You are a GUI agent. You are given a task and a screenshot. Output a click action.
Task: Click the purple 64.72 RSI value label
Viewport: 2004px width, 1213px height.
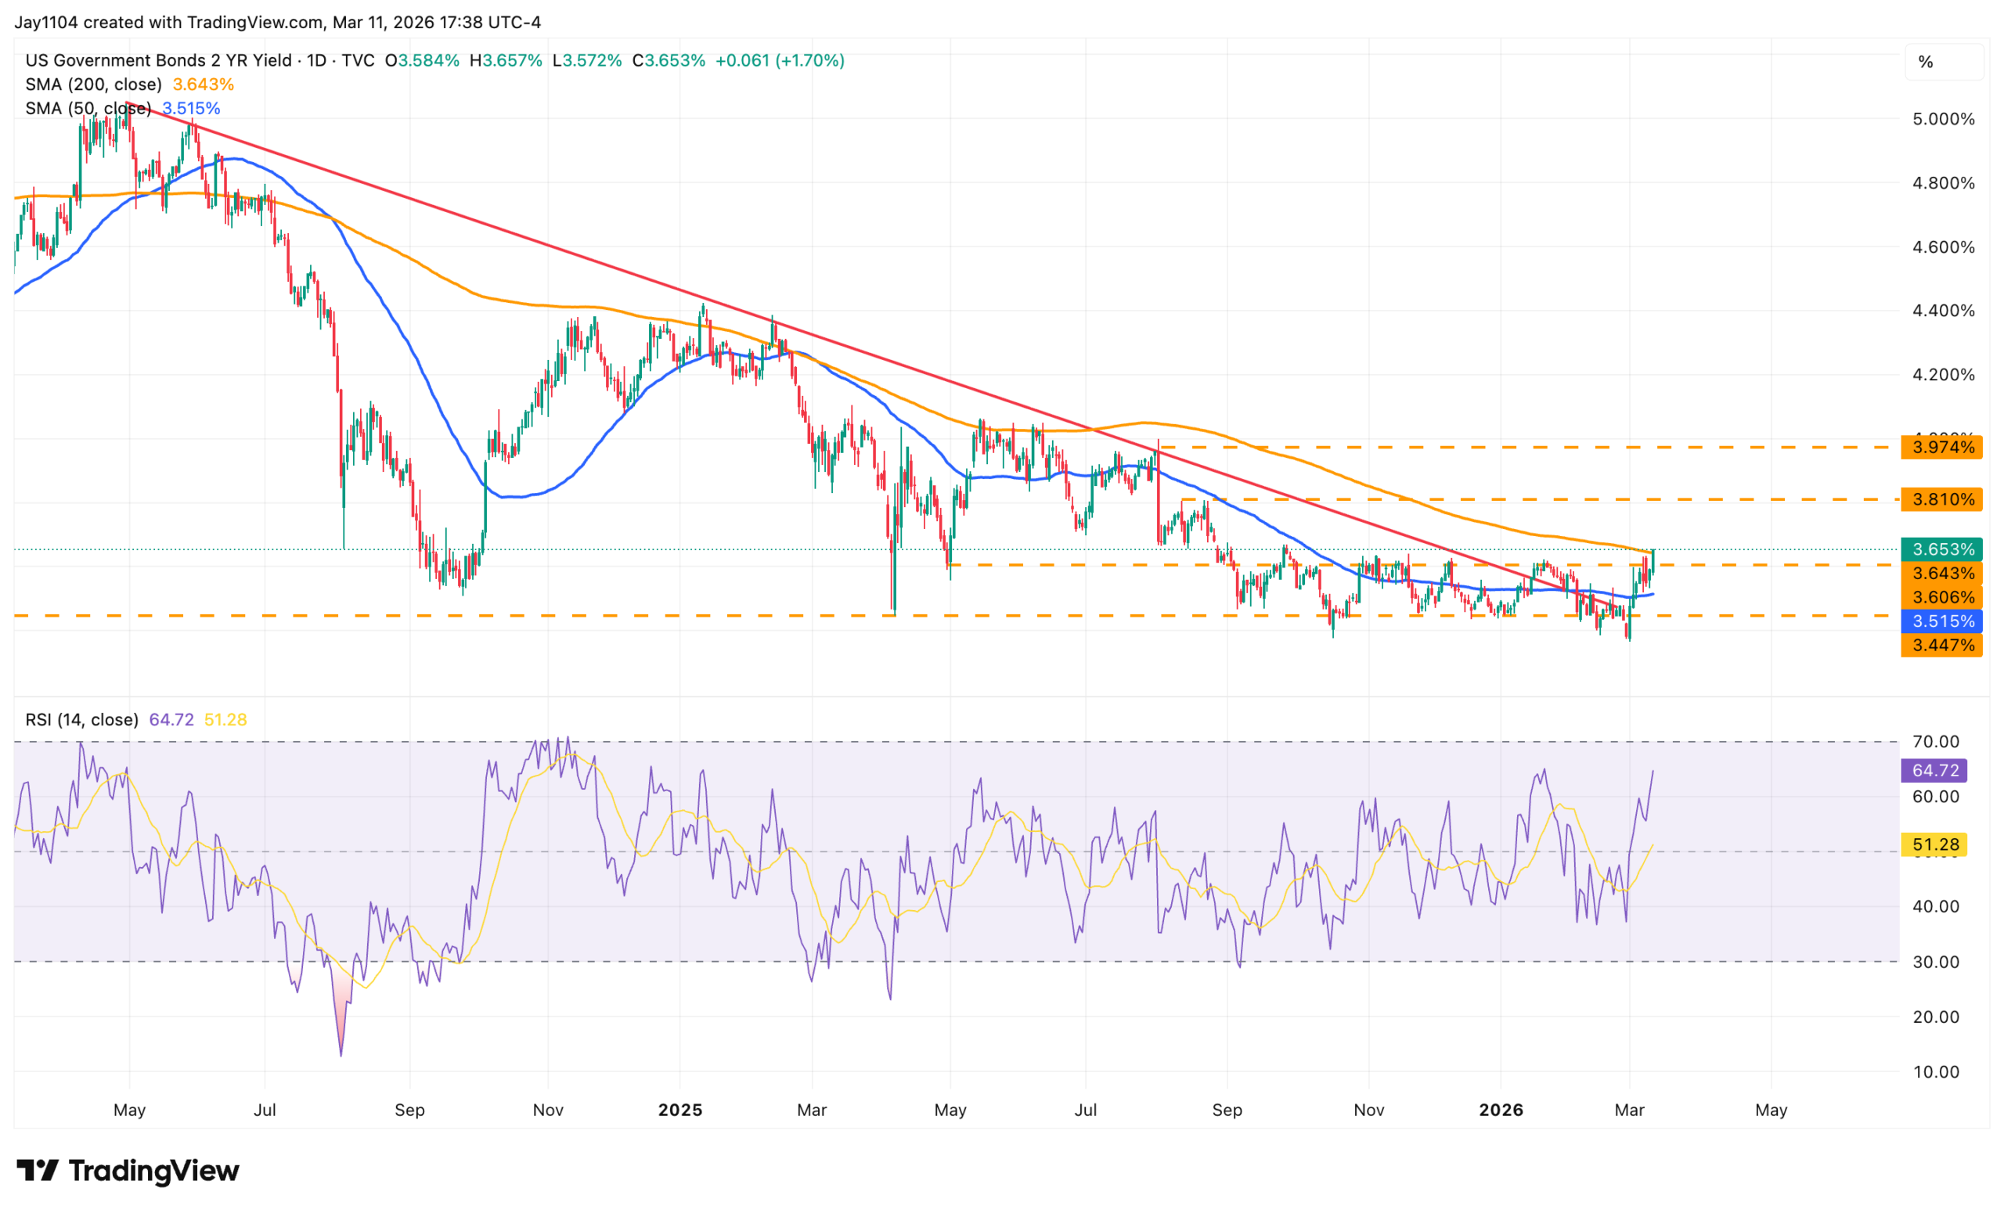pyautogui.click(x=1934, y=770)
